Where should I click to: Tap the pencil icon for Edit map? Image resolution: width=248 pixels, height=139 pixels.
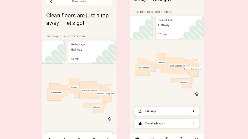[140, 111]
